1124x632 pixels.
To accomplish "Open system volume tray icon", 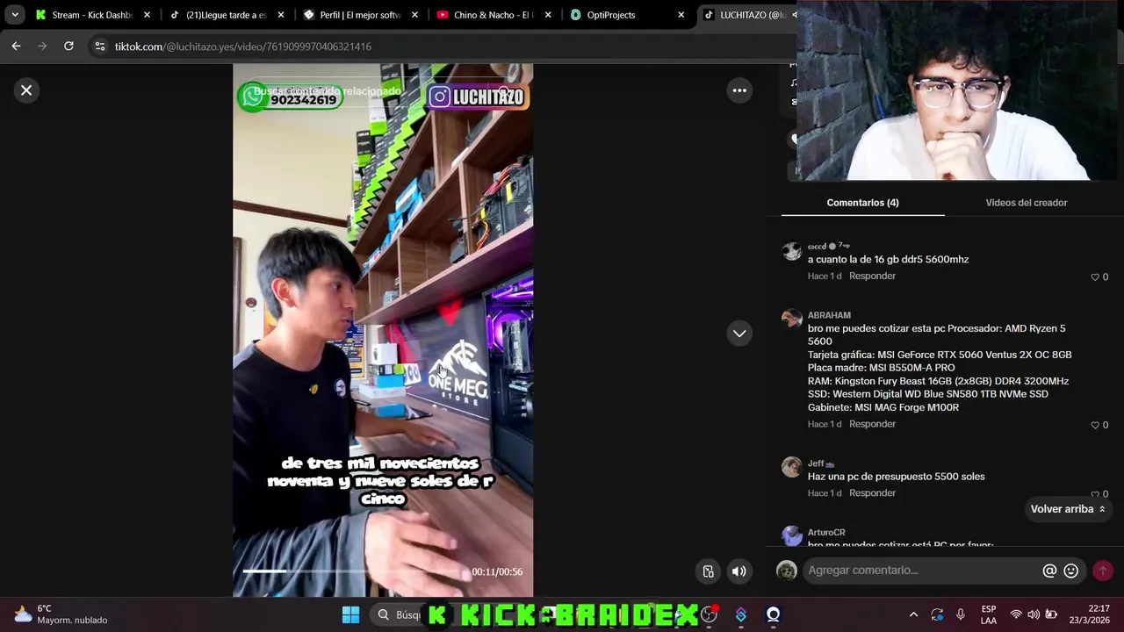I will 1034,614.
